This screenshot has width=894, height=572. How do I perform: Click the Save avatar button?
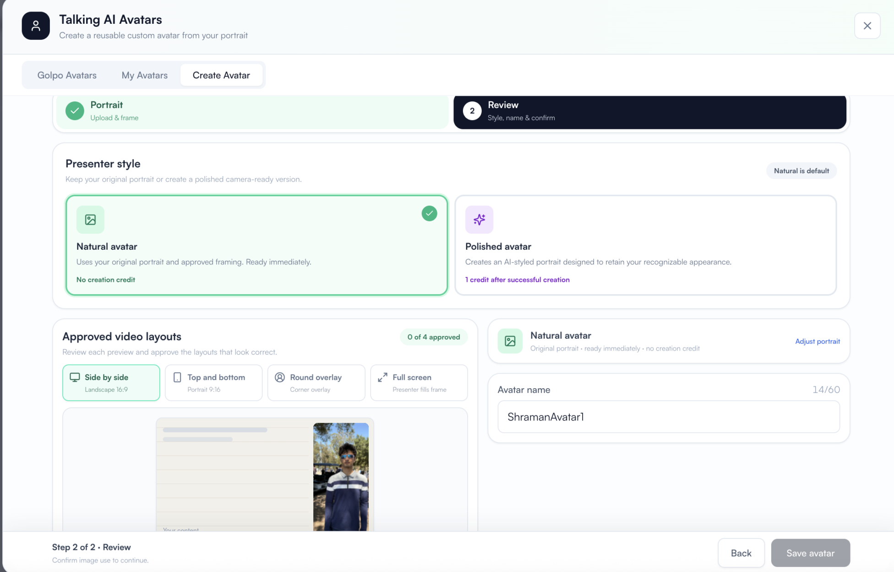pyautogui.click(x=811, y=553)
